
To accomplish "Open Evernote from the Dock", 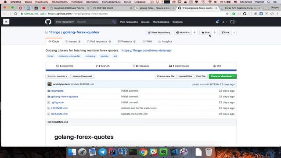I will click(x=163, y=152).
